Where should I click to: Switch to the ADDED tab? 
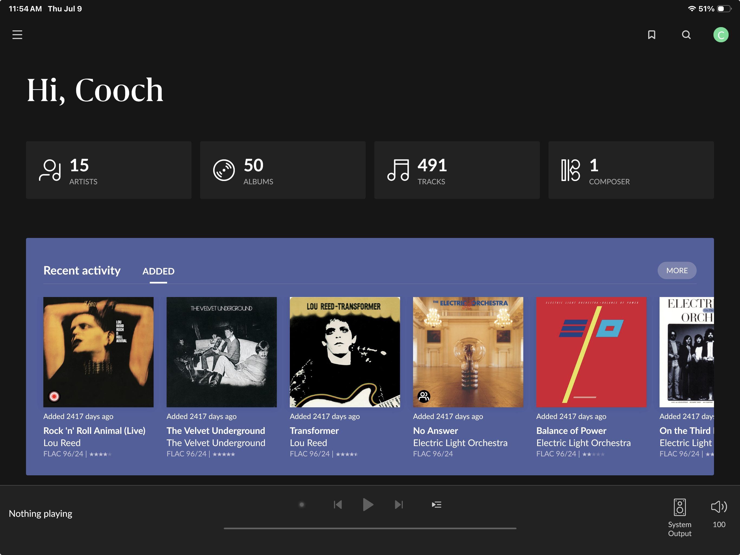click(x=158, y=271)
